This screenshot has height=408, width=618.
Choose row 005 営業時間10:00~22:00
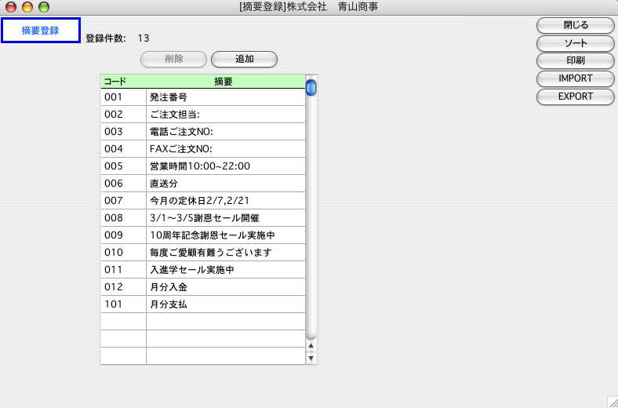[x=224, y=166]
